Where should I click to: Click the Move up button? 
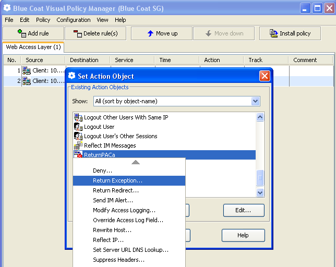point(162,33)
